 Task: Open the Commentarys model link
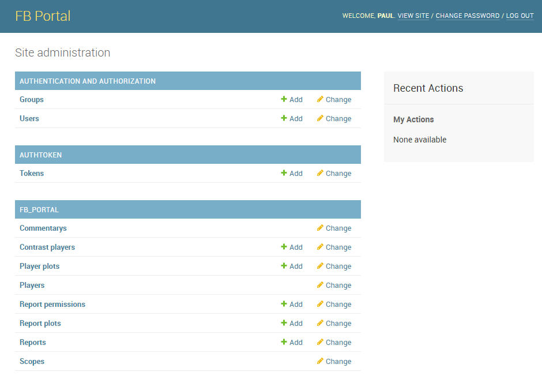(43, 228)
